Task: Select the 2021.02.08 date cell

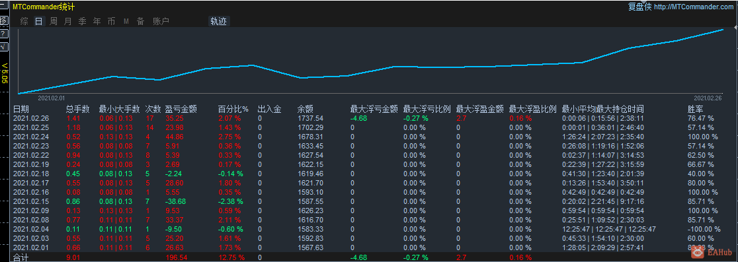Action: click(x=30, y=220)
